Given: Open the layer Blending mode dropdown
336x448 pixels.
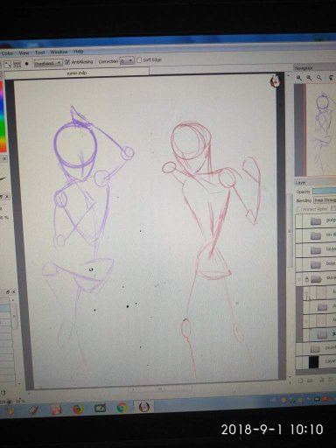Looking at the screenshot, I should 325,200.
